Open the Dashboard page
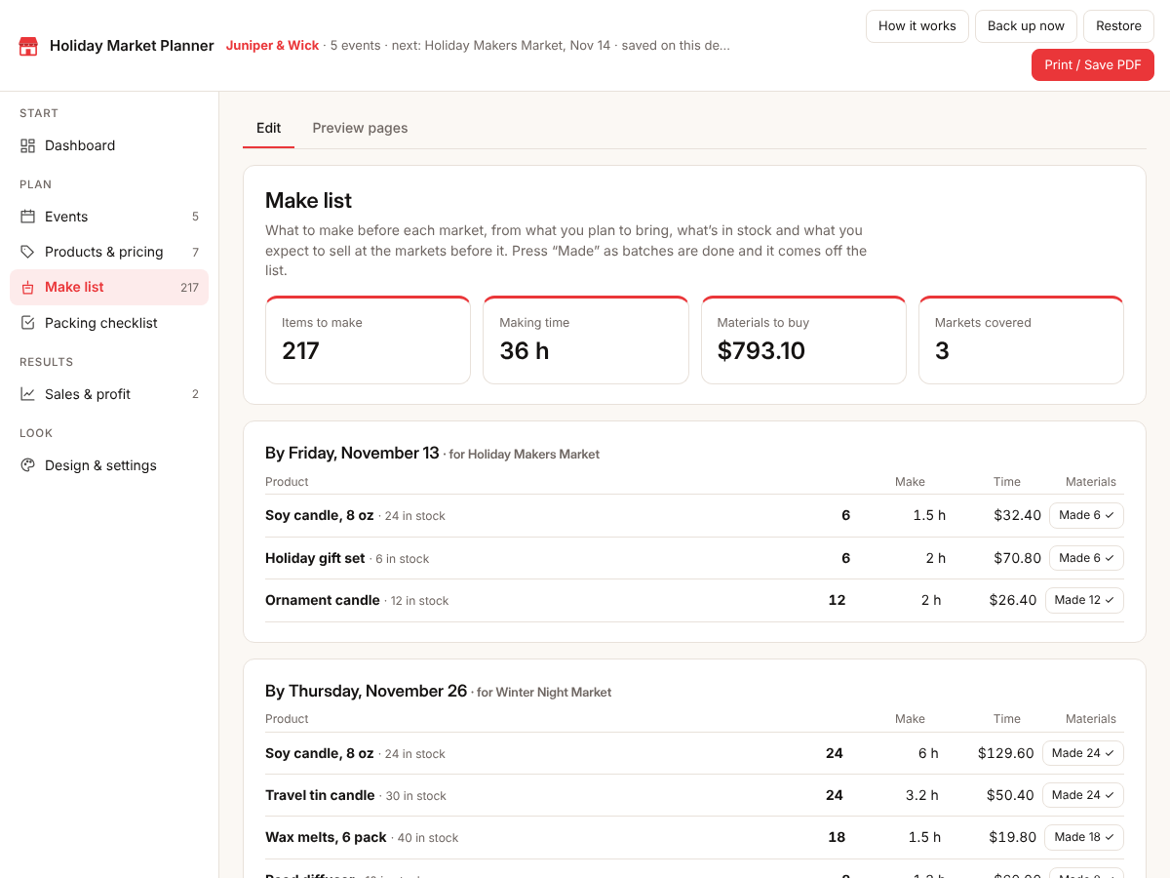Image resolution: width=1170 pixels, height=878 pixels. tap(109, 145)
